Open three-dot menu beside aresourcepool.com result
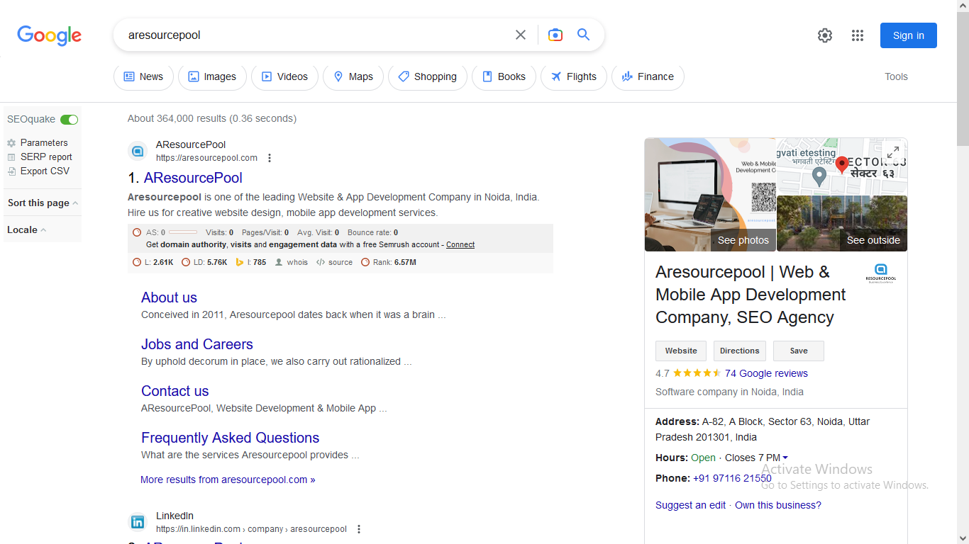Viewport: 969px width, 544px height. 270,158
